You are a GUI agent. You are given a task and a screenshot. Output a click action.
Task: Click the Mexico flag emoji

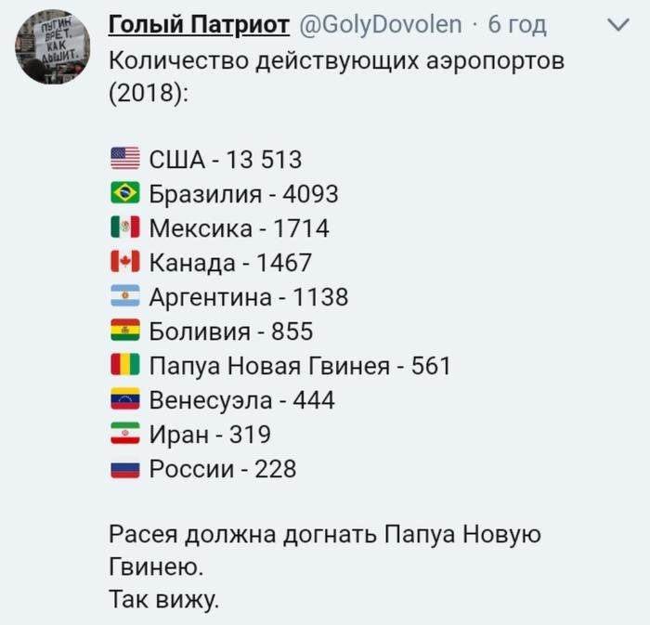click(124, 228)
